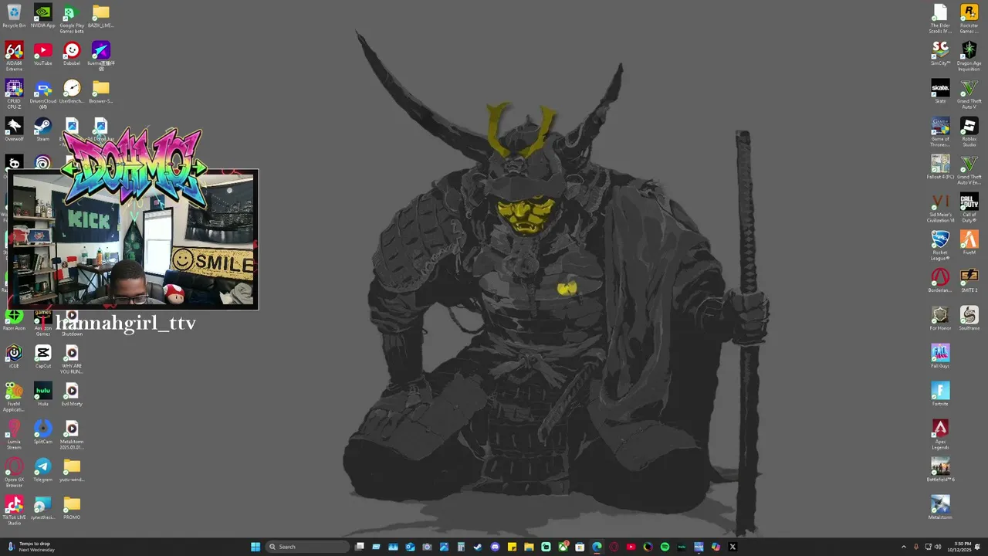Open Spotify from the taskbar

coord(665,547)
